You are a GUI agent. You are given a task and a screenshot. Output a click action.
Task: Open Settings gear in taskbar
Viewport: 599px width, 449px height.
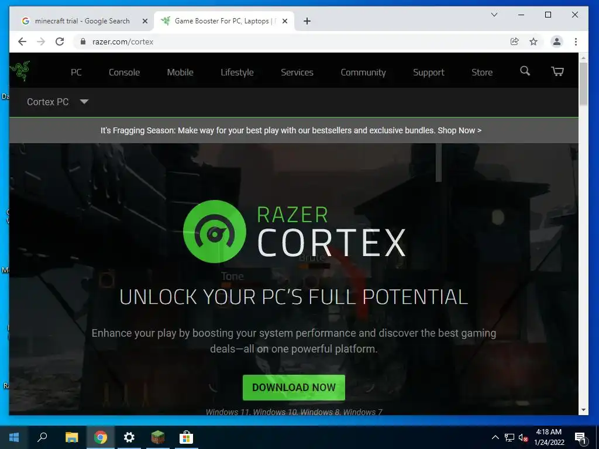pyautogui.click(x=129, y=437)
